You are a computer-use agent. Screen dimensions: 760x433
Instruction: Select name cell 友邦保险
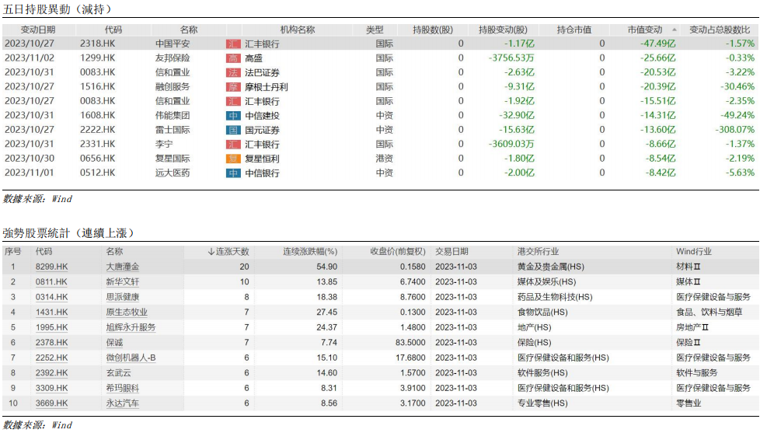(x=173, y=58)
